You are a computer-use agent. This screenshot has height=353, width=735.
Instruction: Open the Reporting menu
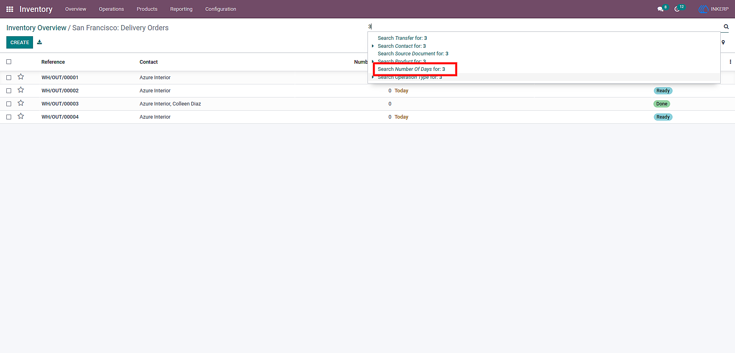[181, 9]
